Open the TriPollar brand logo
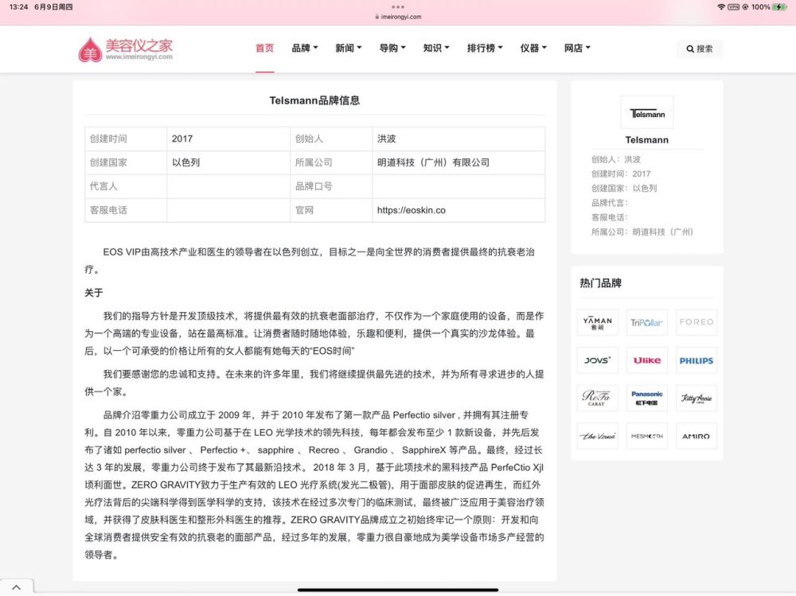The height and width of the screenshot is (596, 796). pos(646,322)
